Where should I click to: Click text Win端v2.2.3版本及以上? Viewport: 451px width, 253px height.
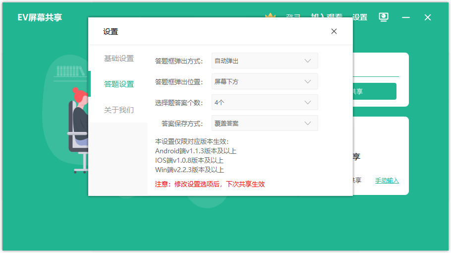click(189, 170)
